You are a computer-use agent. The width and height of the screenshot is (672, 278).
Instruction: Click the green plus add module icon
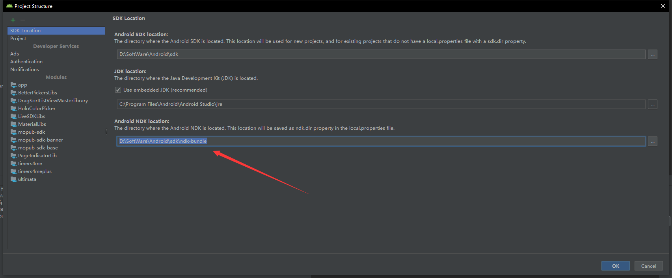pos(13,20)
